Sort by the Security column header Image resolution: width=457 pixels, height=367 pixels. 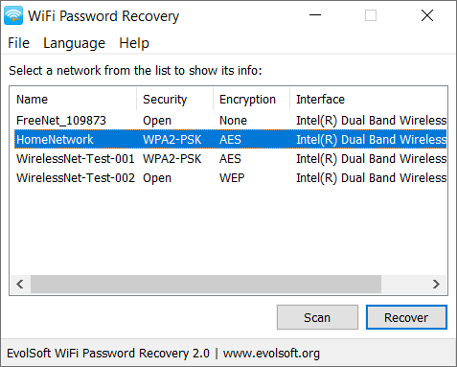[174, 100]
